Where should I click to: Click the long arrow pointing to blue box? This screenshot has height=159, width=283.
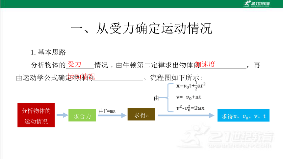186,115
